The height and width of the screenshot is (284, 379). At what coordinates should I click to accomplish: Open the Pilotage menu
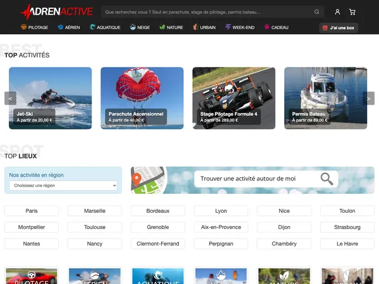pos(35,27)
